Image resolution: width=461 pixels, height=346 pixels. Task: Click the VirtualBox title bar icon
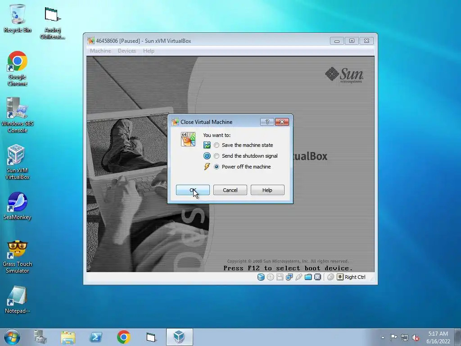[91, 41]
